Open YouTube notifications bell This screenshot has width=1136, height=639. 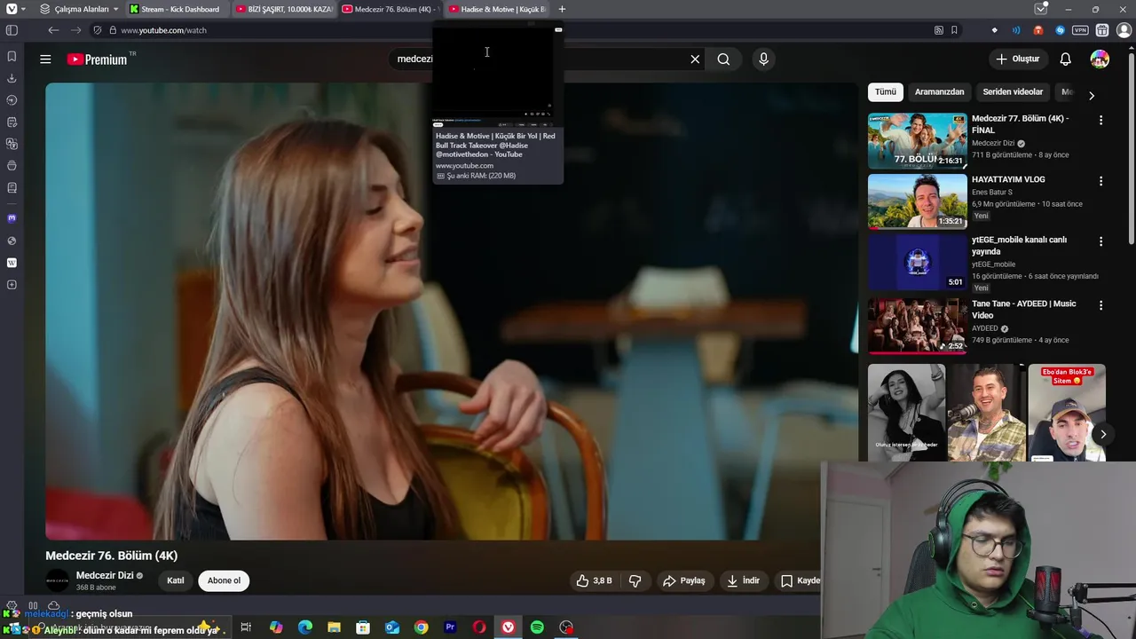pos(1066,59)
